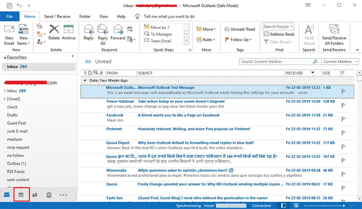Toggle Unread/Read status

pyautogui.click(x=240, y=29)
